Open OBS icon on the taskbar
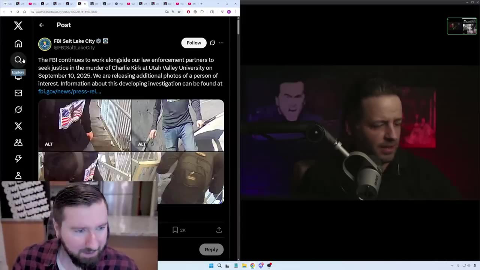 (269, 265)
